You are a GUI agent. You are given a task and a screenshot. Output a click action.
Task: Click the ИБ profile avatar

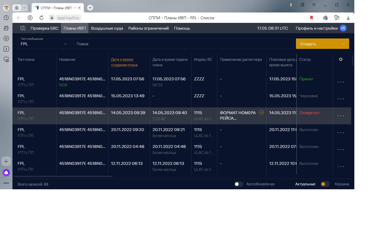pos(343,28)
